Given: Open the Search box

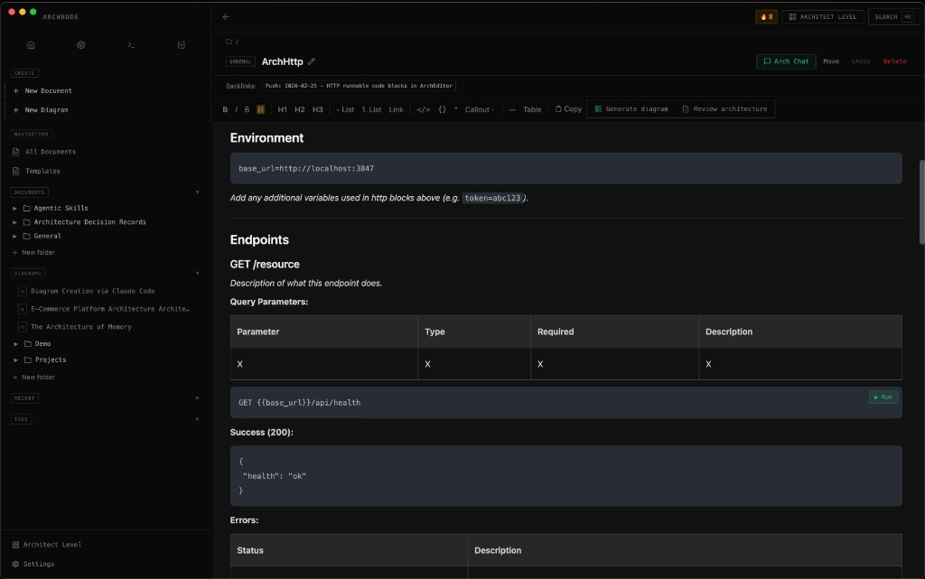Looking at the screenshot, I should pos(893,17).
